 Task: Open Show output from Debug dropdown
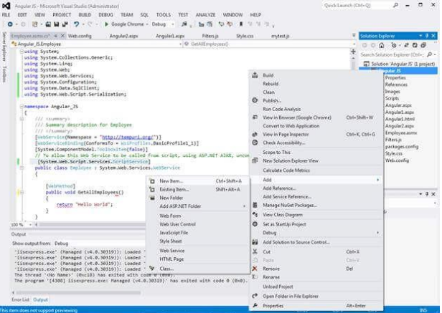click(99, 244)
